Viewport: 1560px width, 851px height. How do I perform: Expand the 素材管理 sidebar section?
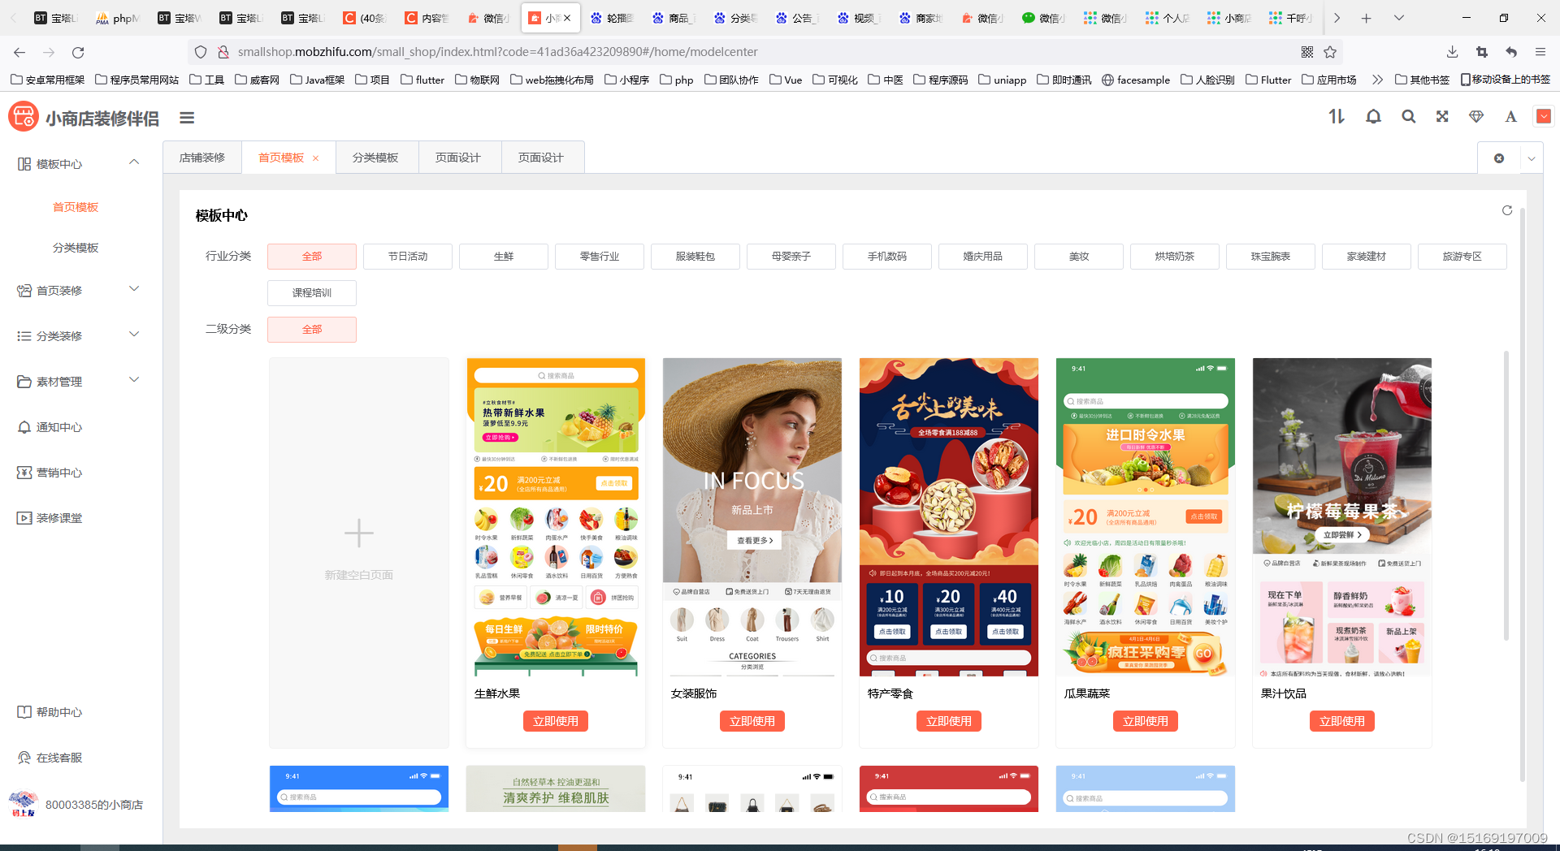[x=77, y=381]
